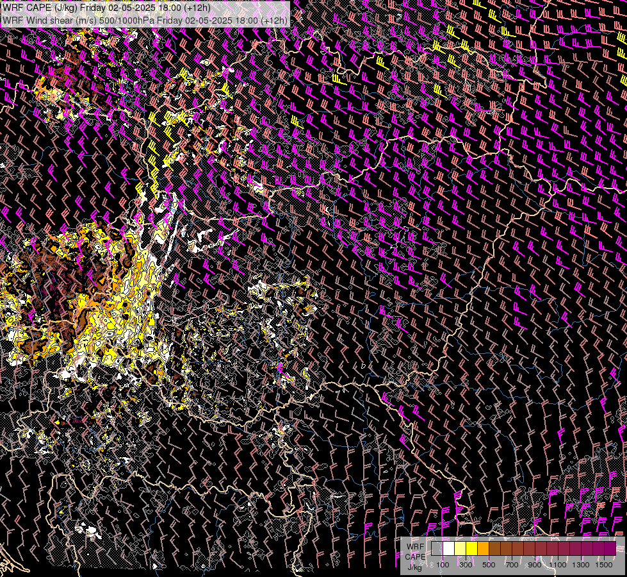627x577 pixels.
Task: Click the 900 legend value
Action: click(x=535, y=565)
